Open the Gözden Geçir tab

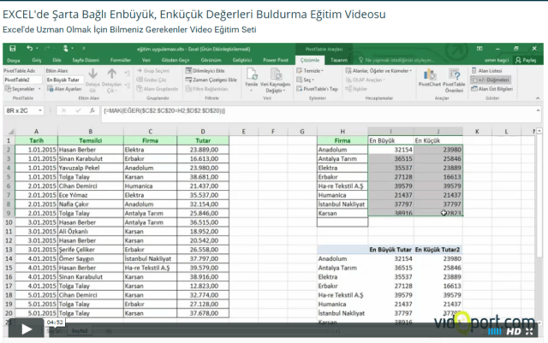point(176,60)
